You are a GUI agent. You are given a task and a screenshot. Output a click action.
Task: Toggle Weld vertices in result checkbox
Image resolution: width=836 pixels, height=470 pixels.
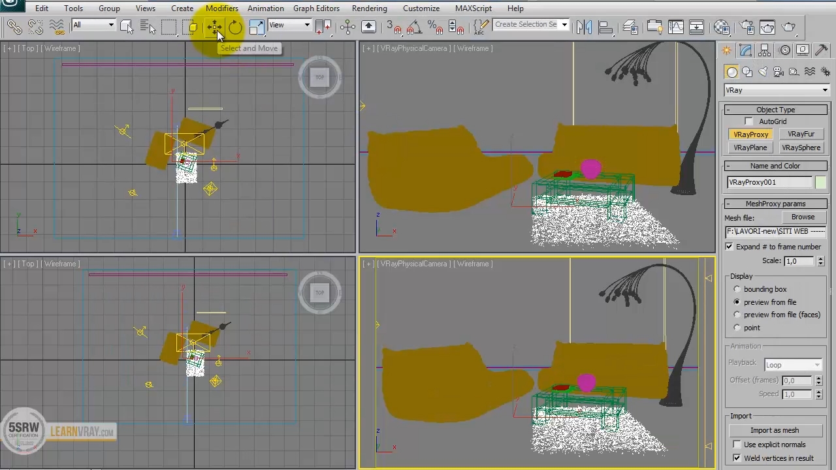737,458
